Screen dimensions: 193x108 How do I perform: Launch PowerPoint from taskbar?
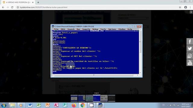coord(48,105)
